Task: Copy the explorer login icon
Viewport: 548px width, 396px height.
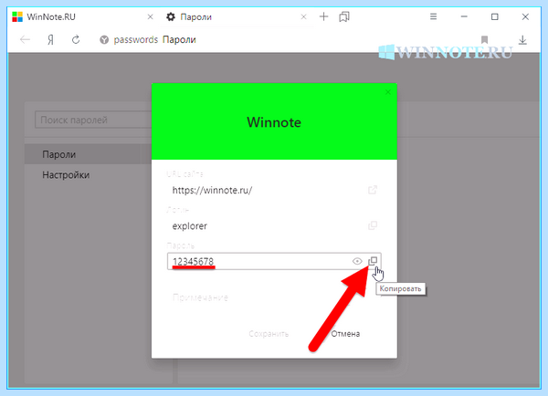Action: tap(373, 225)
